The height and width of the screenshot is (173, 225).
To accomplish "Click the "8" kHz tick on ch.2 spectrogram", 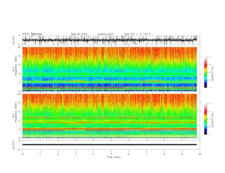I will click(x=20, y=103).
